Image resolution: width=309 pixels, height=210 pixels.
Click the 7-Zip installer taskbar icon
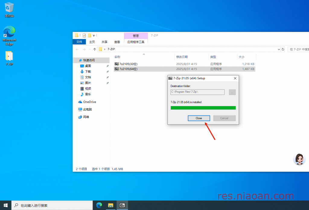[122, 205]
